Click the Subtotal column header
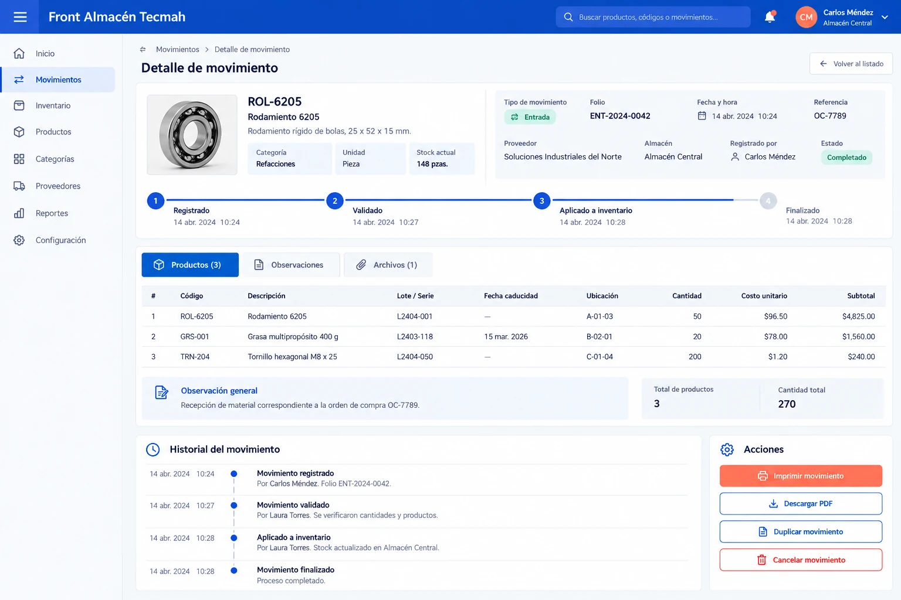901x600 pixels. [x=861, y=296]
